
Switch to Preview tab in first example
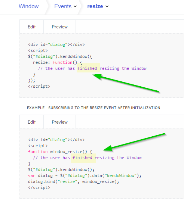point(59,27)
